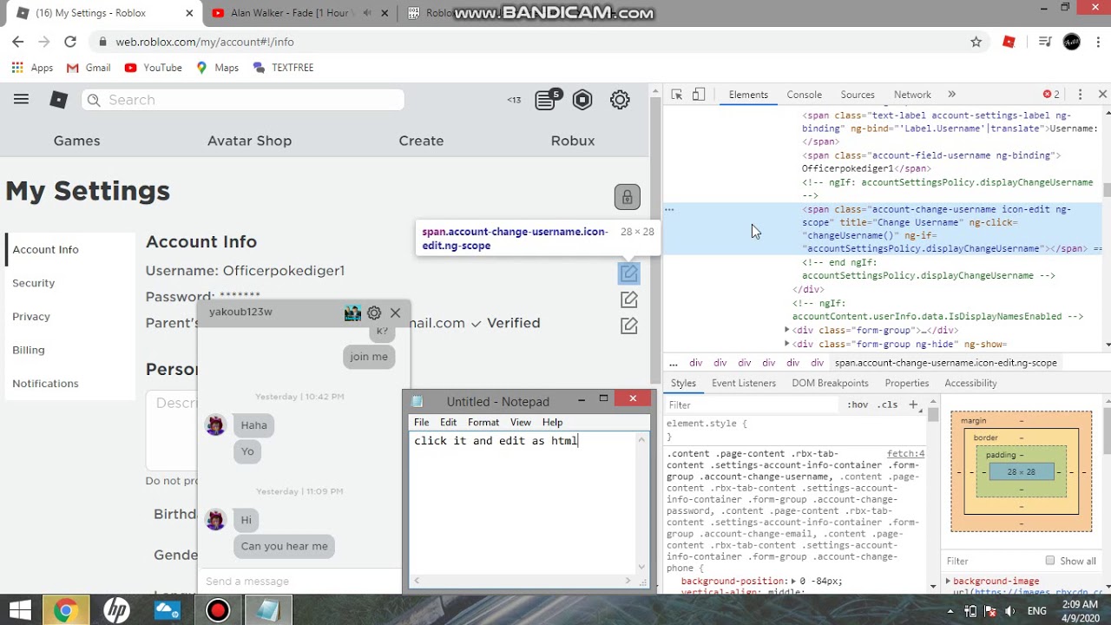Open Notepad View menu
Screen dimensions: 1111x625
(x=521, y=422)
